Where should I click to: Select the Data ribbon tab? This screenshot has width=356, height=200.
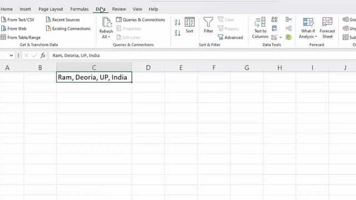[101, 9]
